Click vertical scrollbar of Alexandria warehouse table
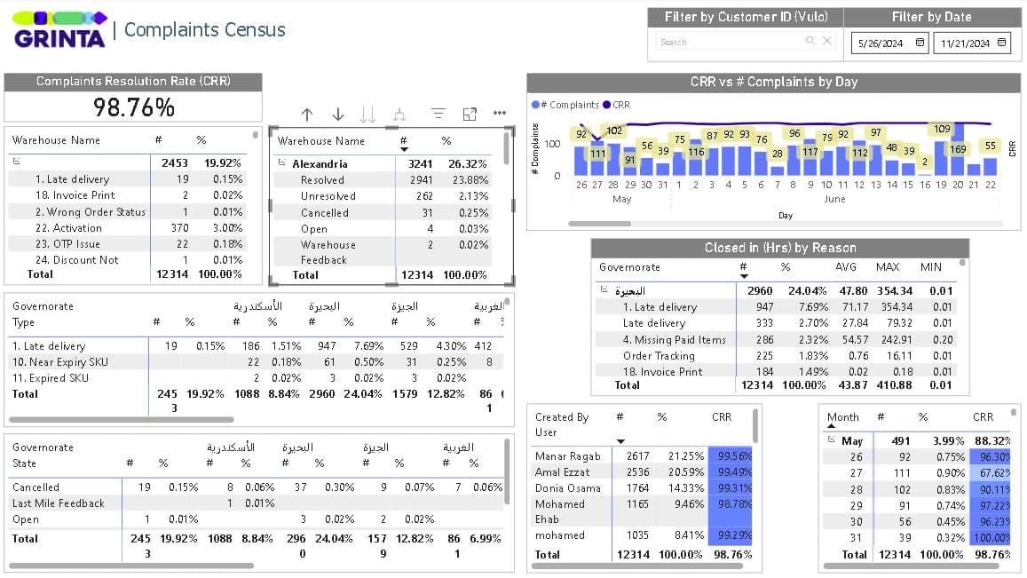The height and width of the screenshot is (578, 1027). tap(507, 148)
